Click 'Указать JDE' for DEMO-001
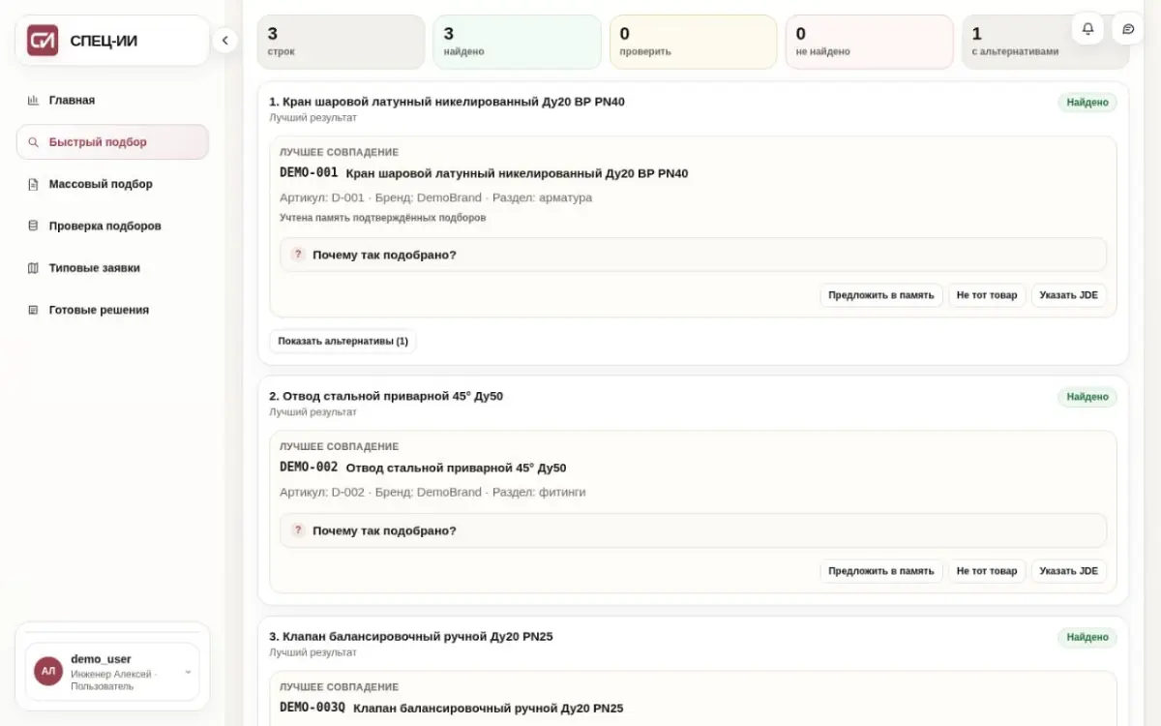The height and width of the screenshot is (726, 1161). pyautogui.click(x=1068, y=295)
